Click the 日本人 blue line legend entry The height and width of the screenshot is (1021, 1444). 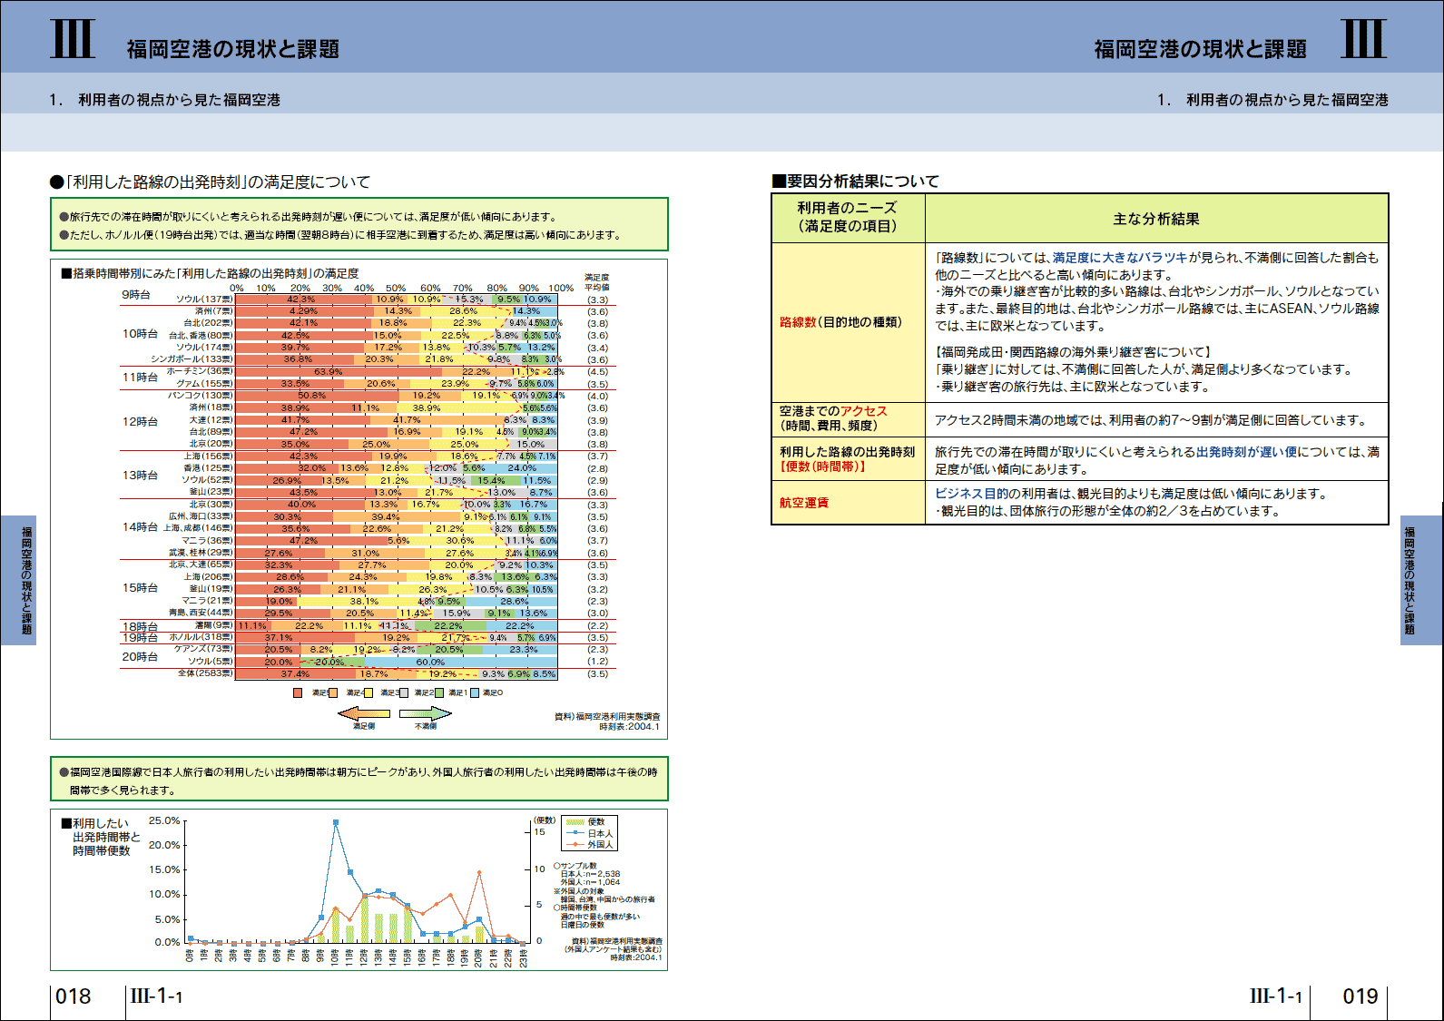tap(589, 833)
